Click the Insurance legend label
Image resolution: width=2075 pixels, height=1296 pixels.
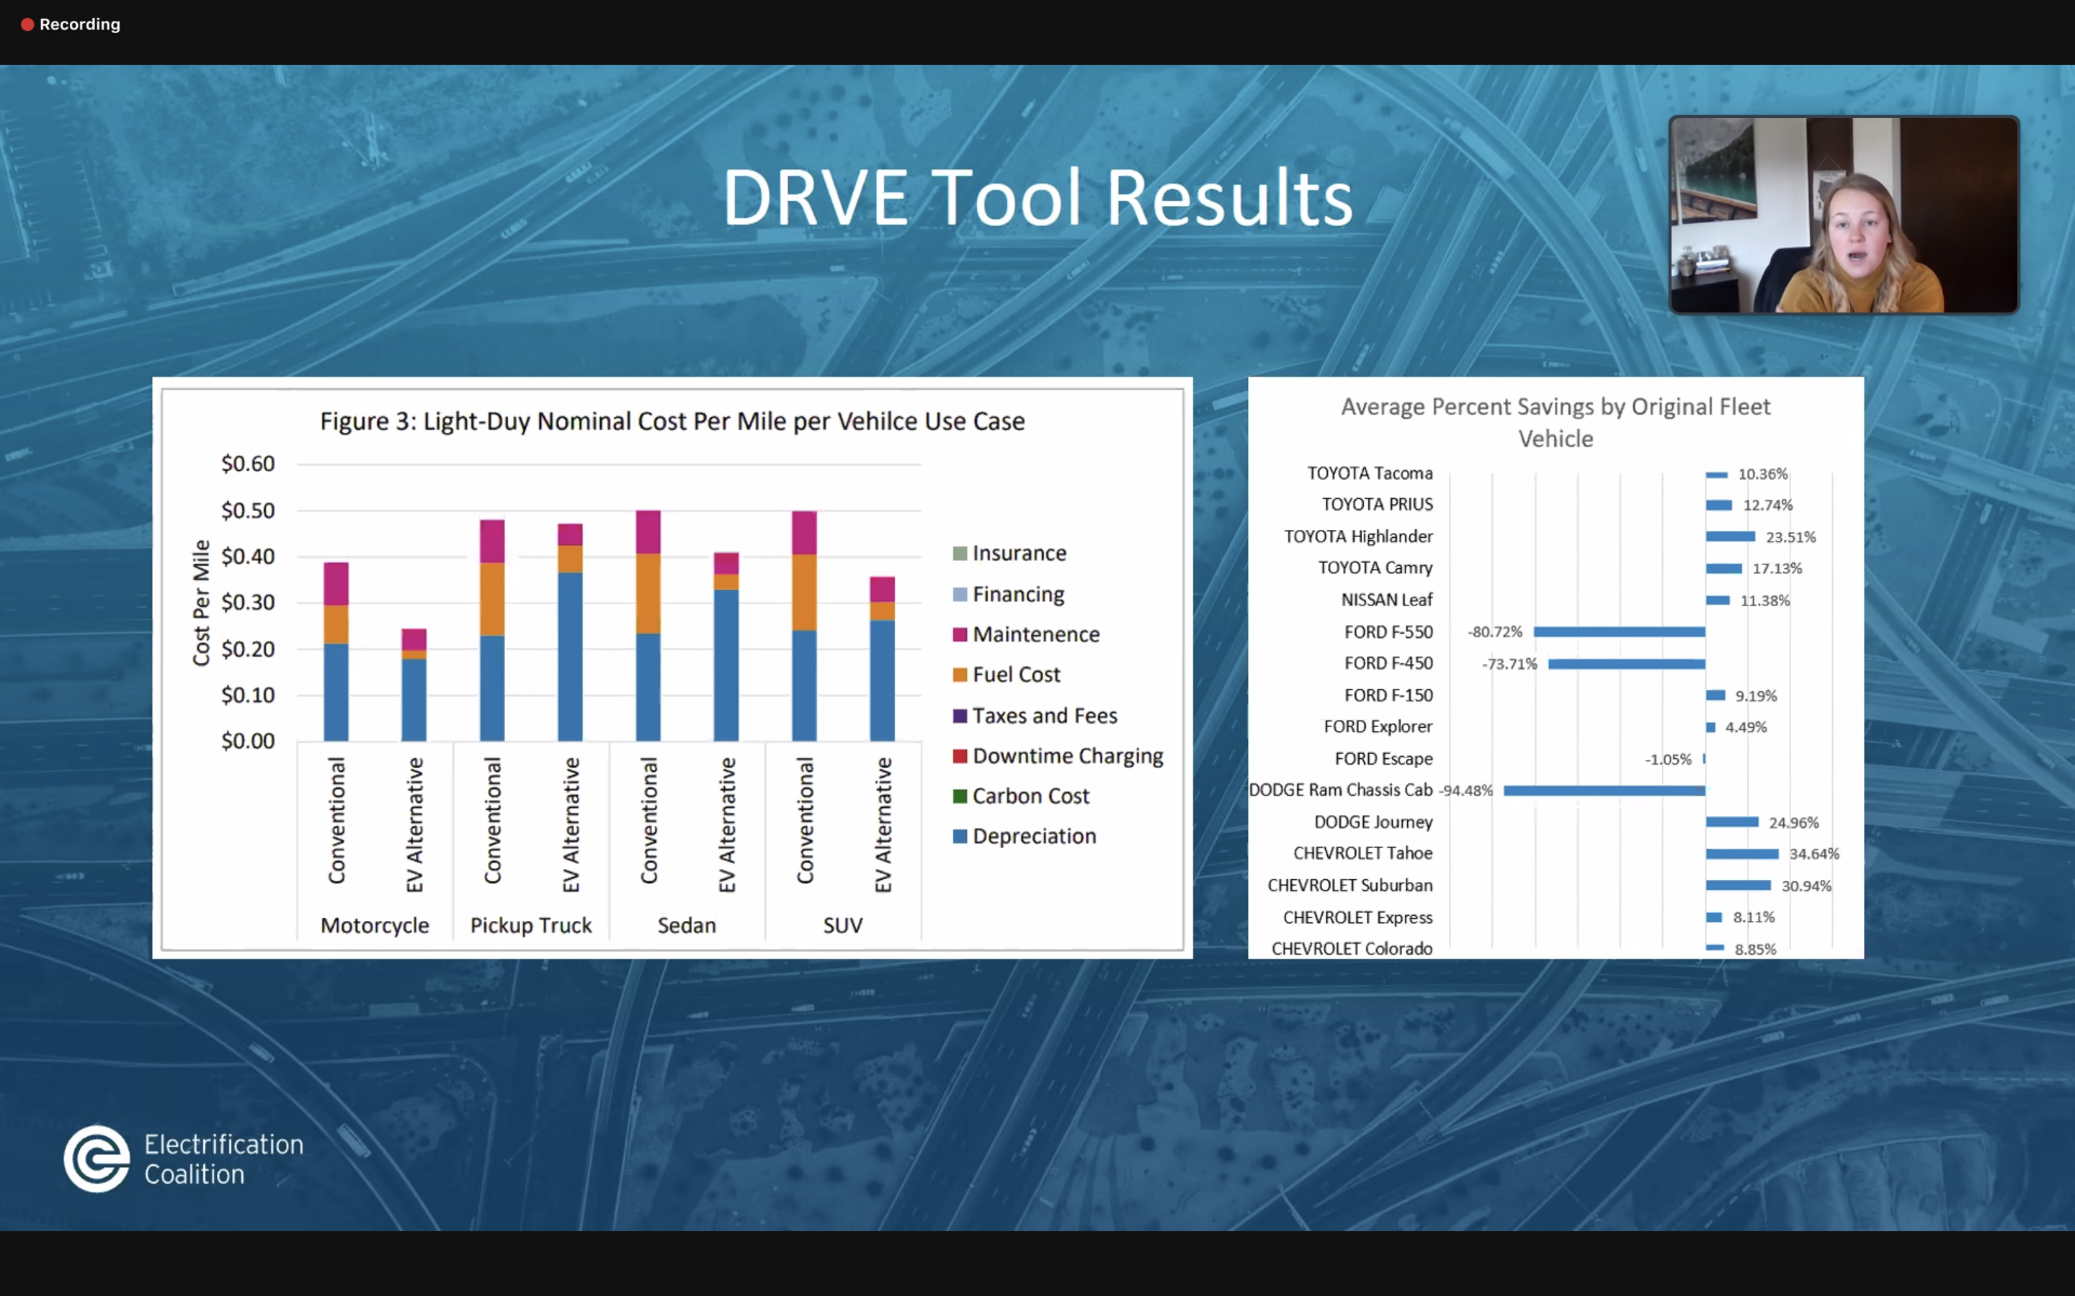(x=1019, y=554)
